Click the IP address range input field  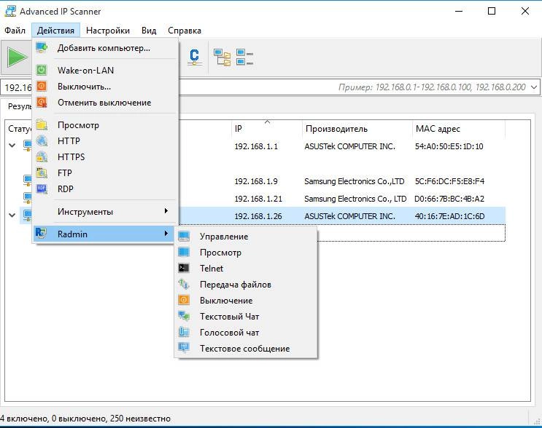coord(270,87)
